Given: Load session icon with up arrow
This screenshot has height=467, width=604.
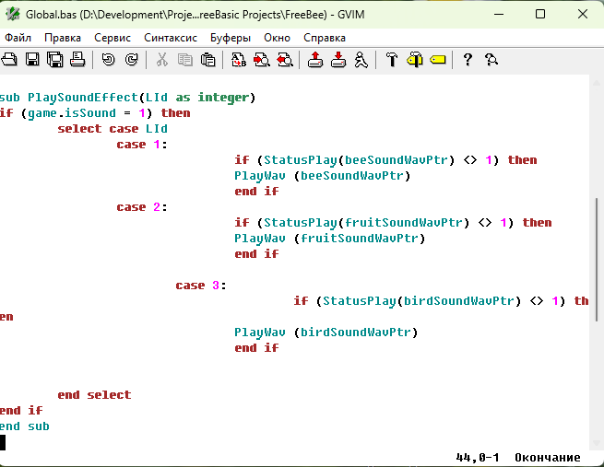Looking at the screenshot, I should coord(315,60).
